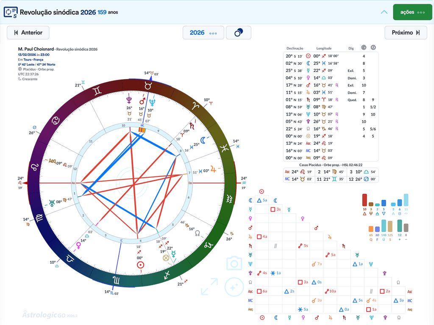This screenshot has height=325, width=434.
Task: Click the opposition "10a" cell in the aspect grid
Action: point(330,291)
